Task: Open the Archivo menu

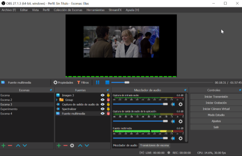Action: tap(9, 10)
